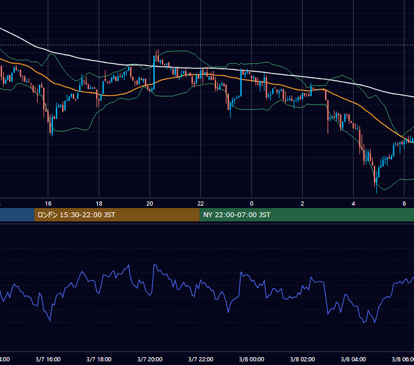Viewport: 414px width, 365px height.
Task: Click the oscillator line's sharp peak just after 20:00
Action: pyautogui.click(x=154, y=265)
